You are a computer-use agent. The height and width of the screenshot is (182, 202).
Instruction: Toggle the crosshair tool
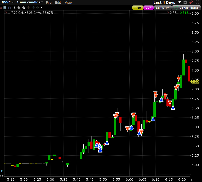pos(28,8)
